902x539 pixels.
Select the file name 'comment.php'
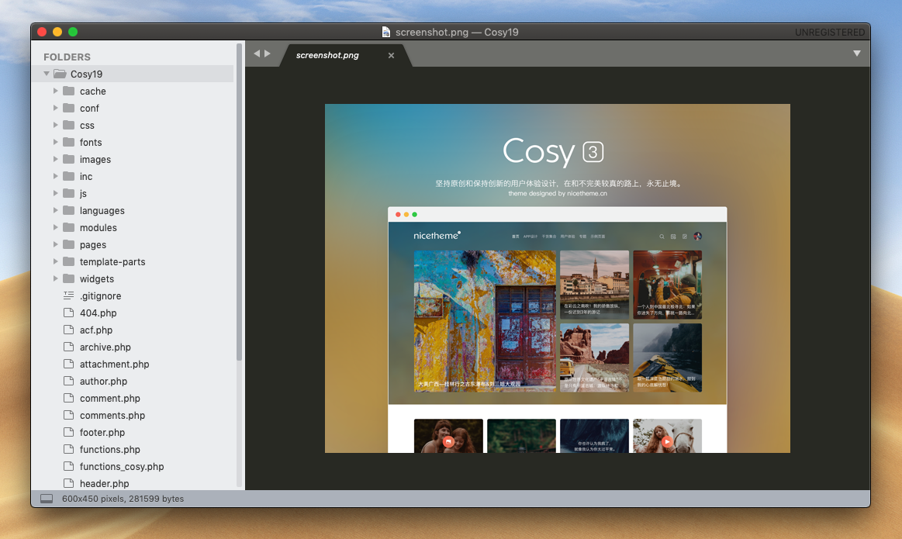click(110, 398)
